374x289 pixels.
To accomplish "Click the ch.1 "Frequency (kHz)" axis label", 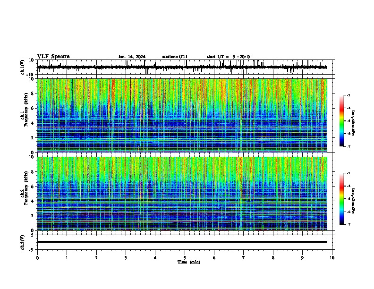I will point(26,110).
